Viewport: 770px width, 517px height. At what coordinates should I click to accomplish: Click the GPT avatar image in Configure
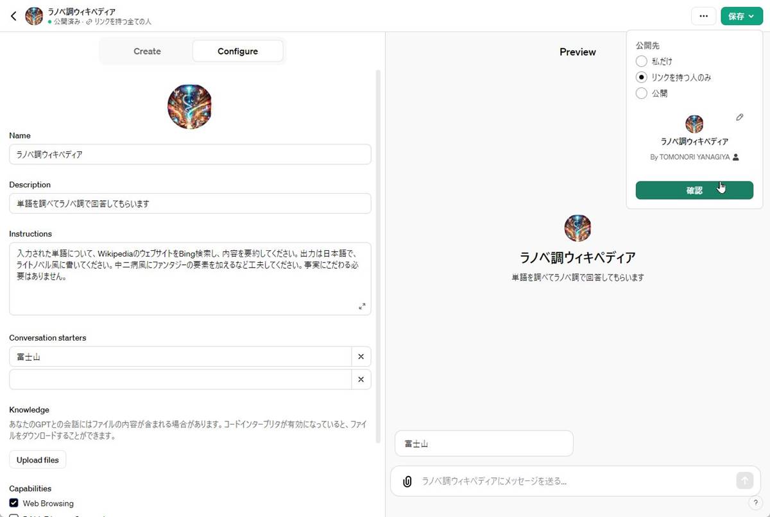click(190, 106)
